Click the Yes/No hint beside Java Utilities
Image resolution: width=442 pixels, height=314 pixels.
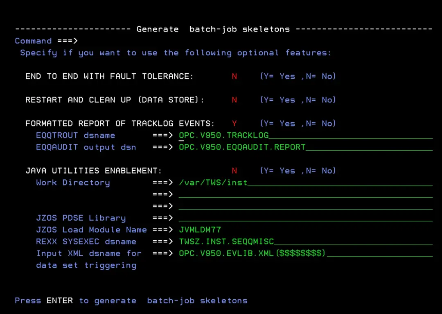(x=298, y=171)
